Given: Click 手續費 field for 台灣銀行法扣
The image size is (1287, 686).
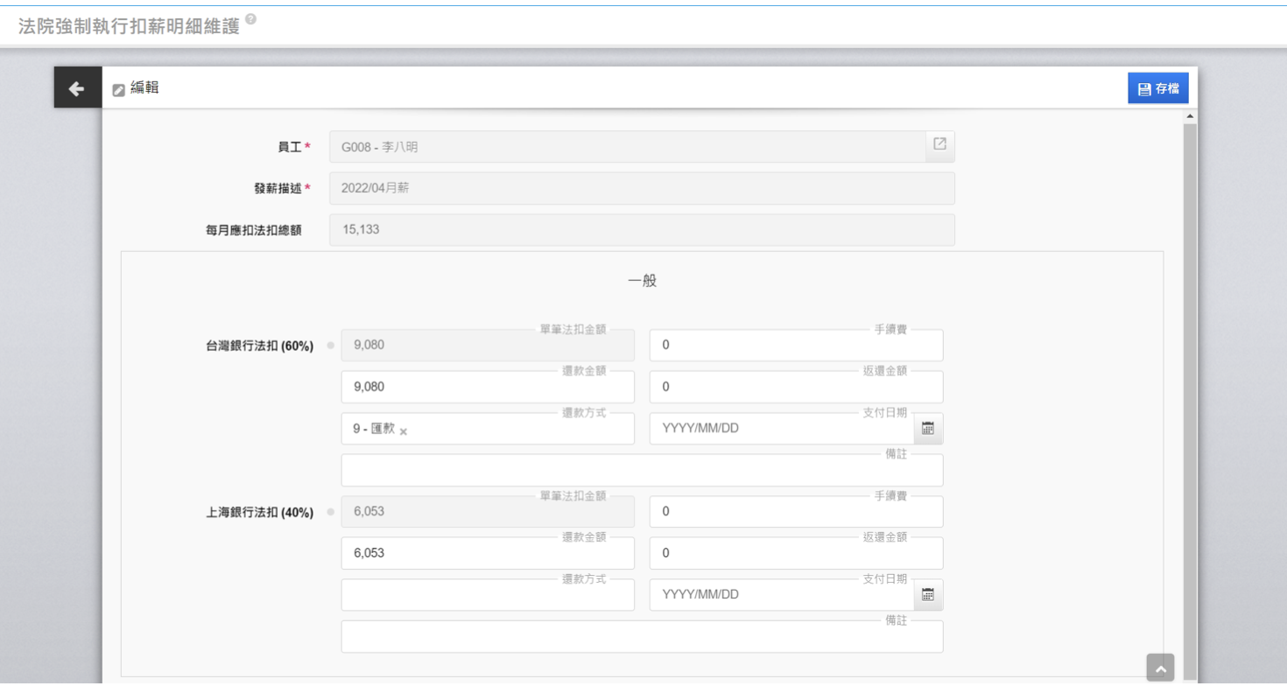Looking at the screenshot, I should pos(796,346).
